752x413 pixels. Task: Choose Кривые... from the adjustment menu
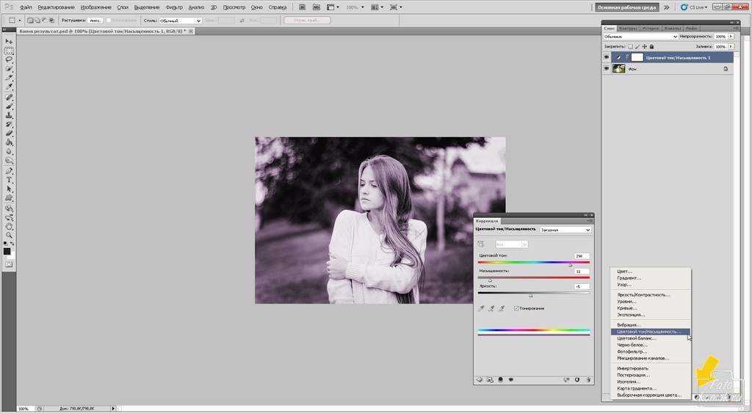coord(627,308)
